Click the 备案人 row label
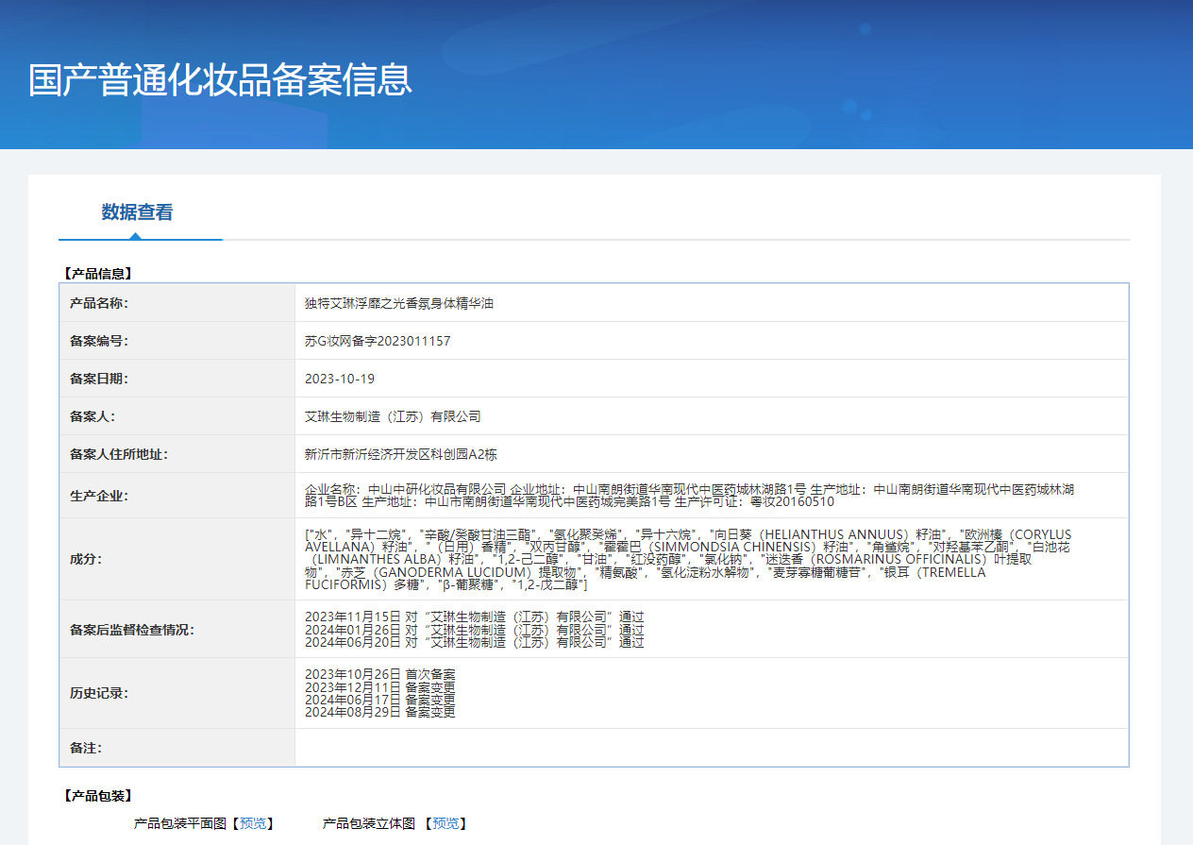 (x=92, y=416)
